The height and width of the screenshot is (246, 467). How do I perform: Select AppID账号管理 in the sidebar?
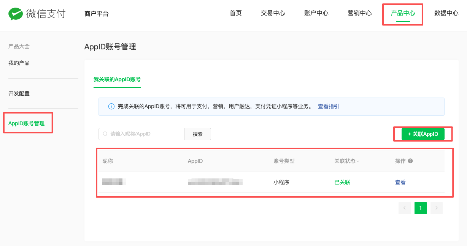[27, 123]
